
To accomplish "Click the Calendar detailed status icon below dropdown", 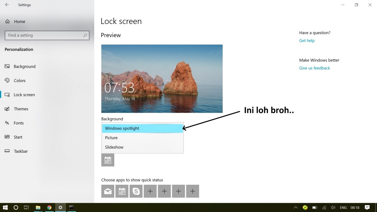I will (x=108, y=160).
